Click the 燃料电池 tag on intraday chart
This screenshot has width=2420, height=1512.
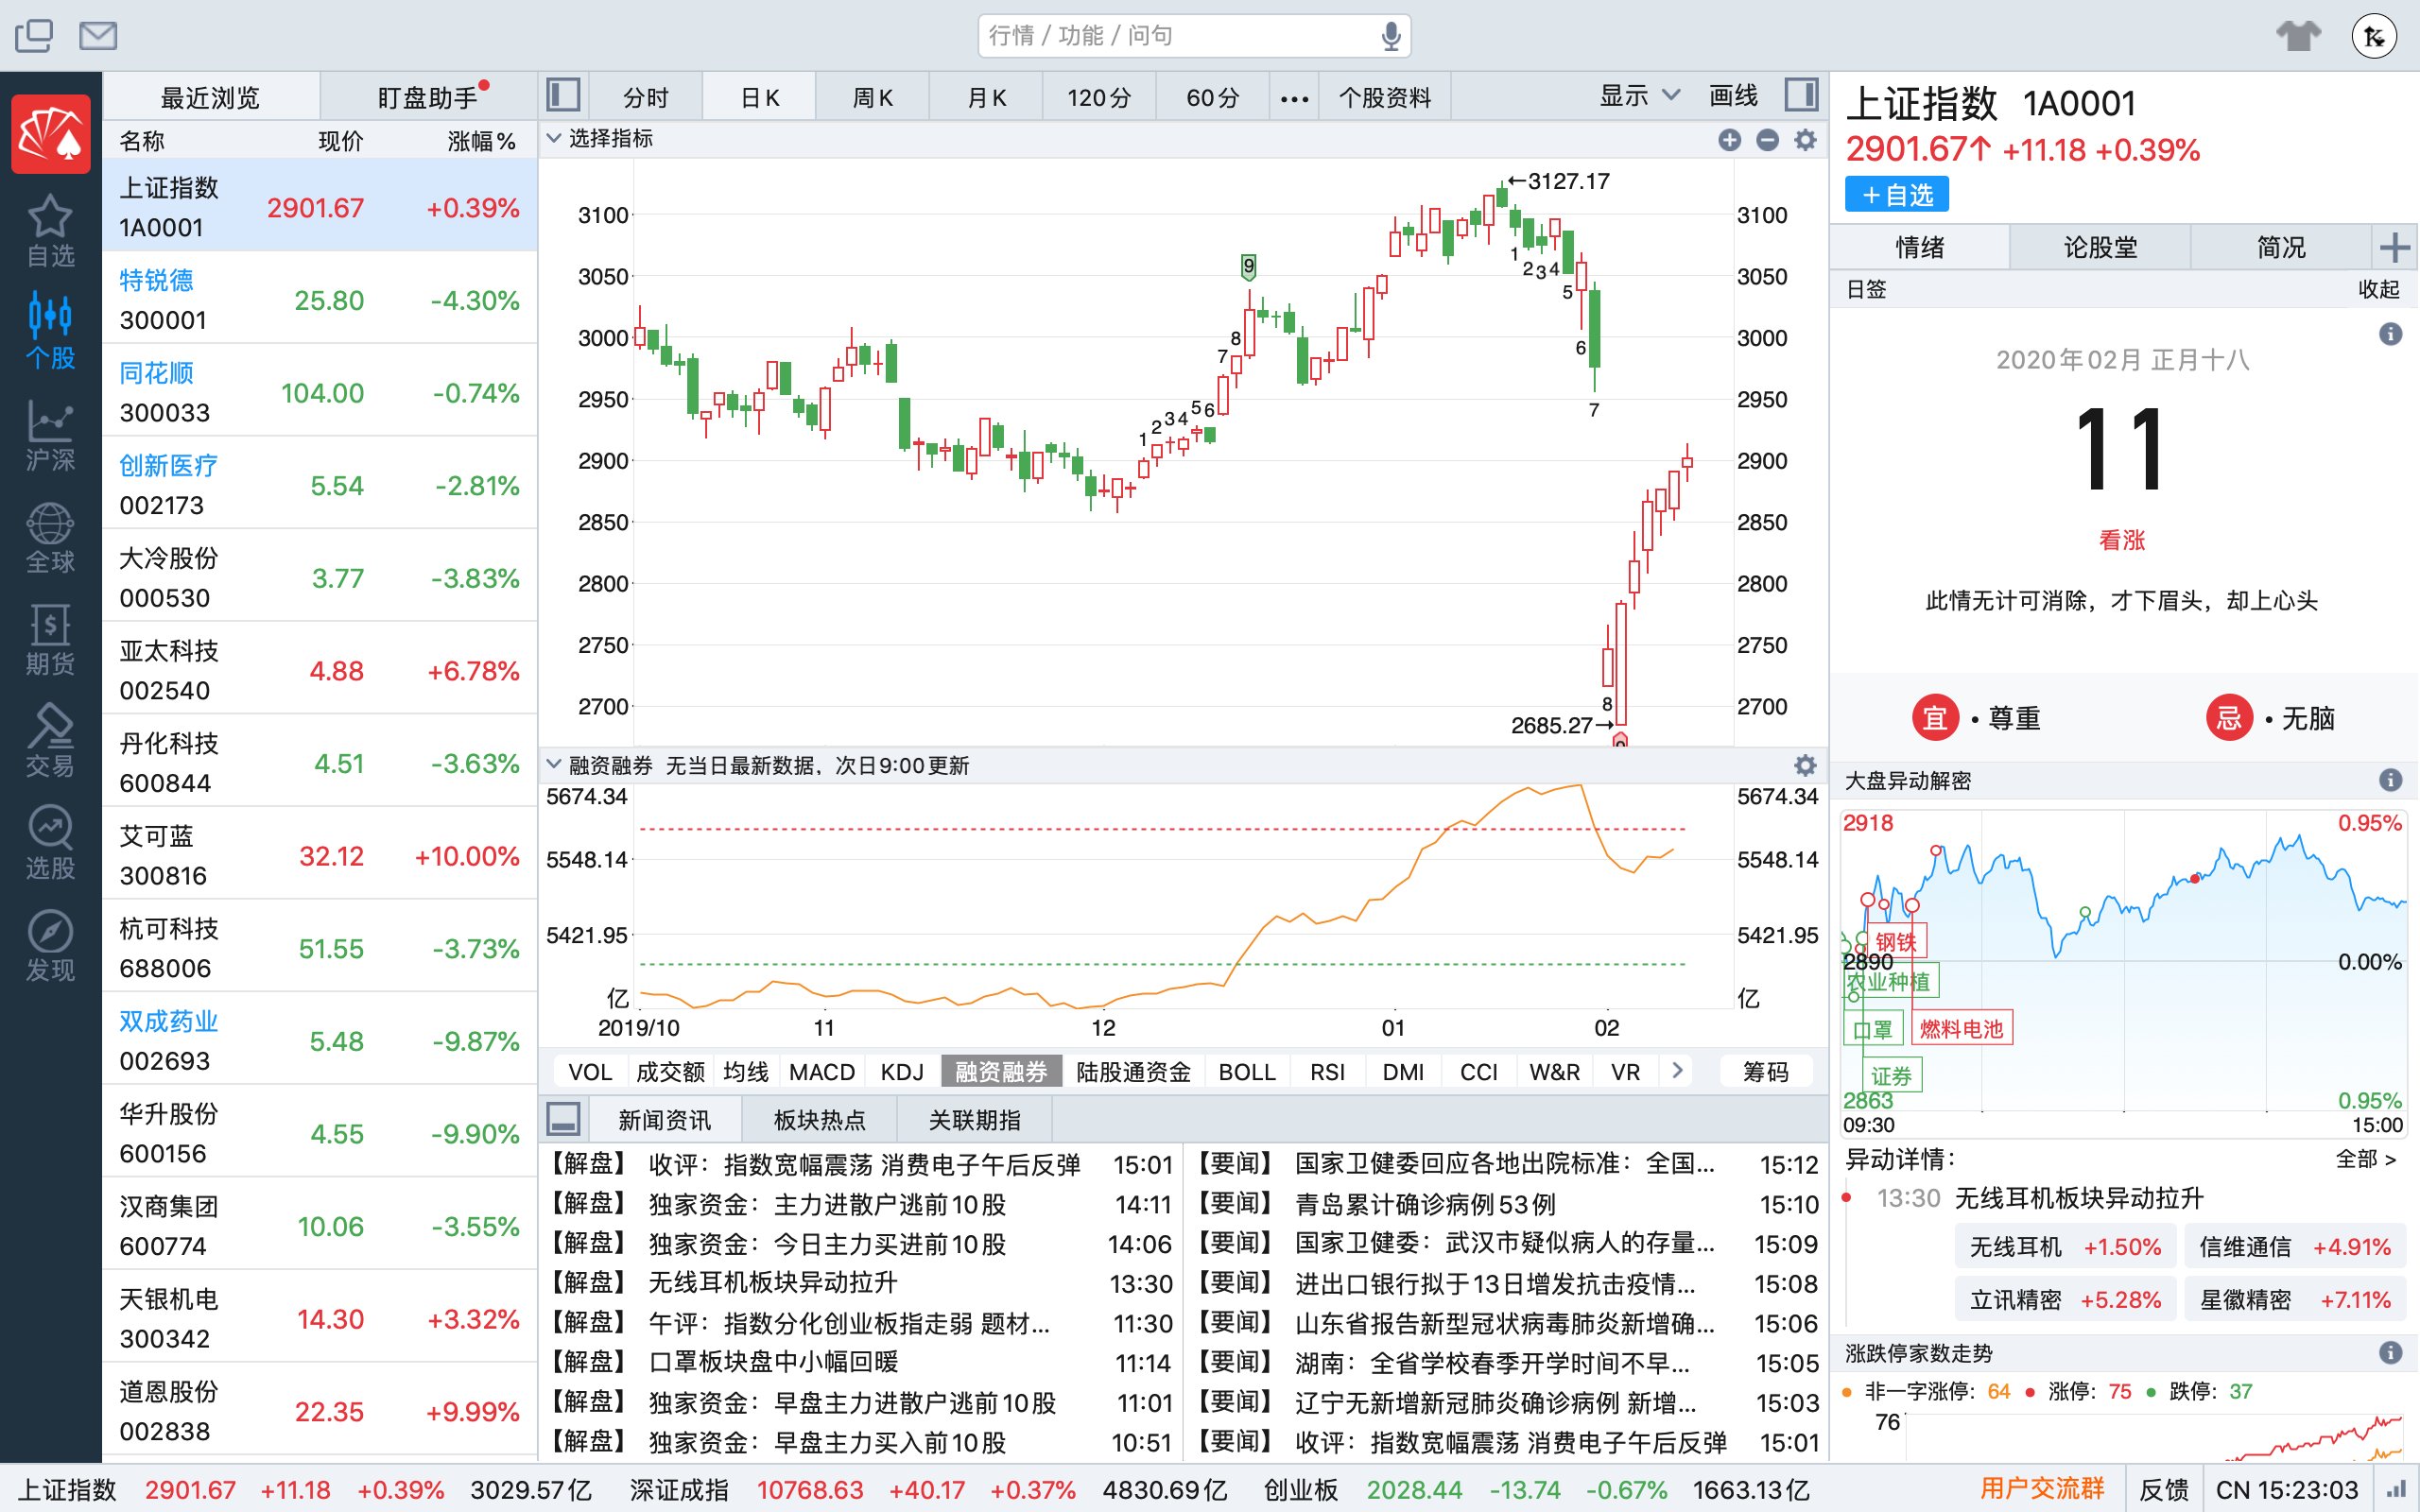tap(1962, 1028)
